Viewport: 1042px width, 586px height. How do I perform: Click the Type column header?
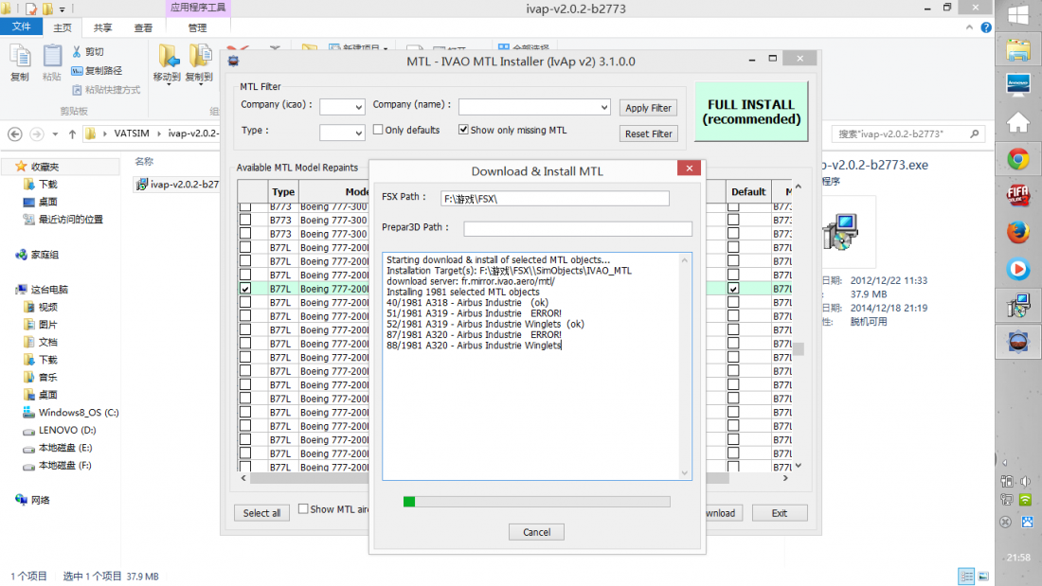282,191
